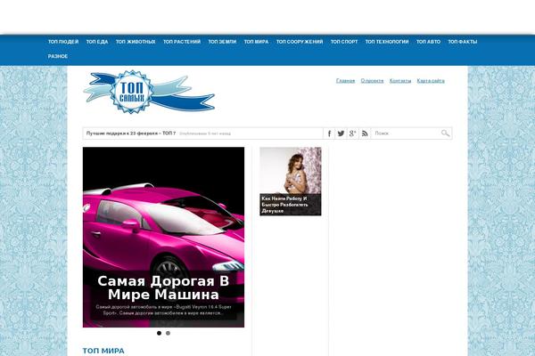Open Как Найти Работу И Быстро caption
The height and width of the screenshot is (356, 535).
click(x=285, y=205)
